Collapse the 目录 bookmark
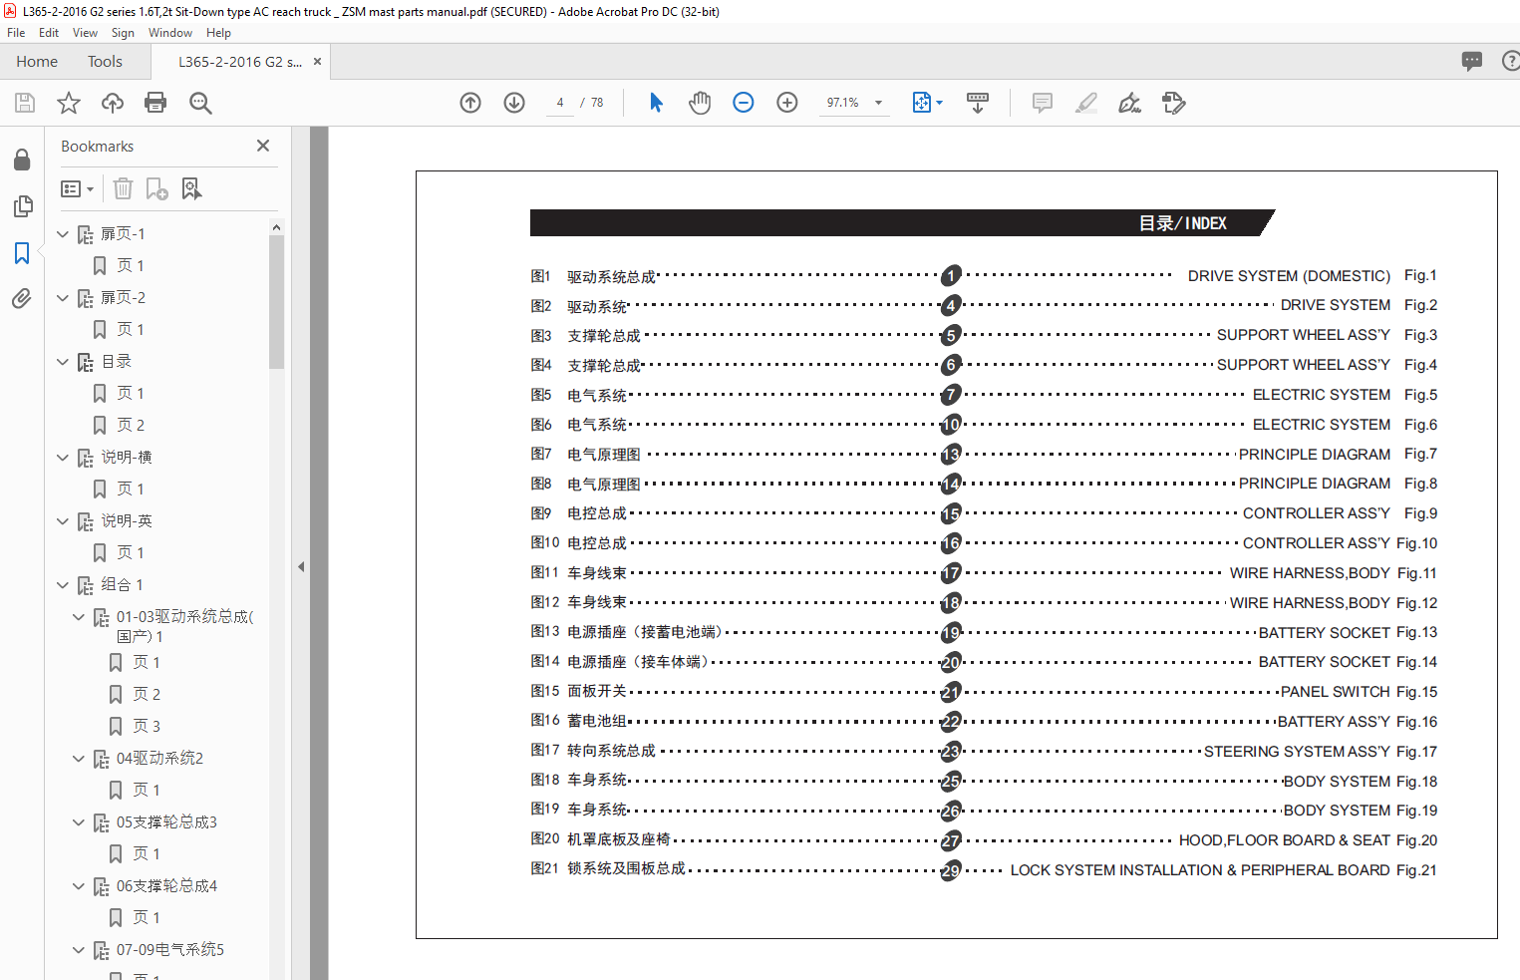 63,362
